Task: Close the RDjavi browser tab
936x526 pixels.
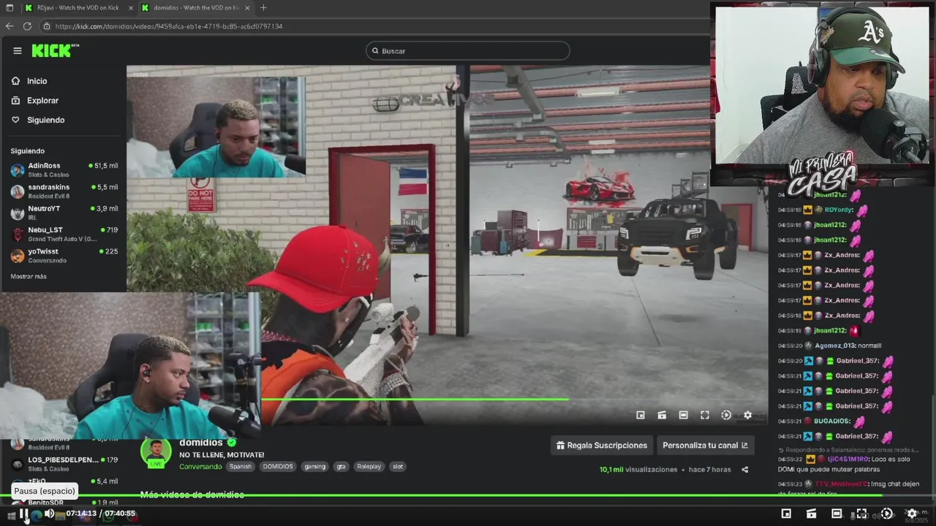Action: tap(131, 8)
